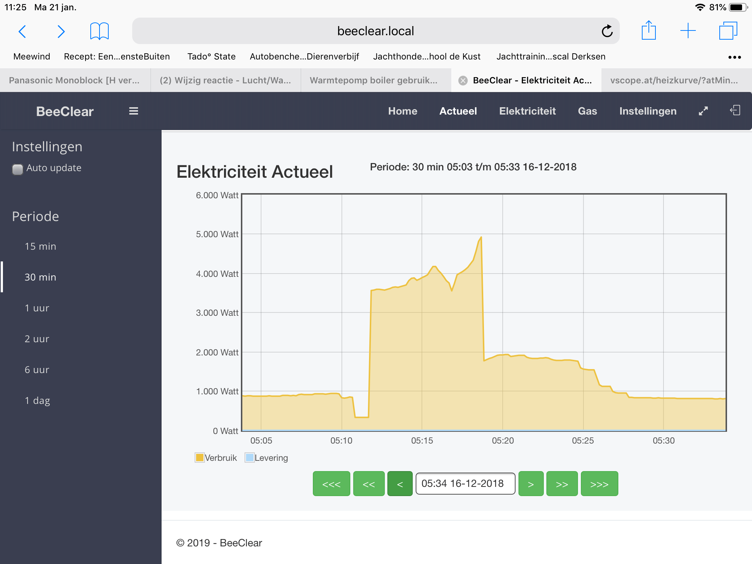Image resolution: width=752 pixels, height=564 pixels.
Task: Click the fullscreen expand arrows icon
Action: click(x=703, y=111)
